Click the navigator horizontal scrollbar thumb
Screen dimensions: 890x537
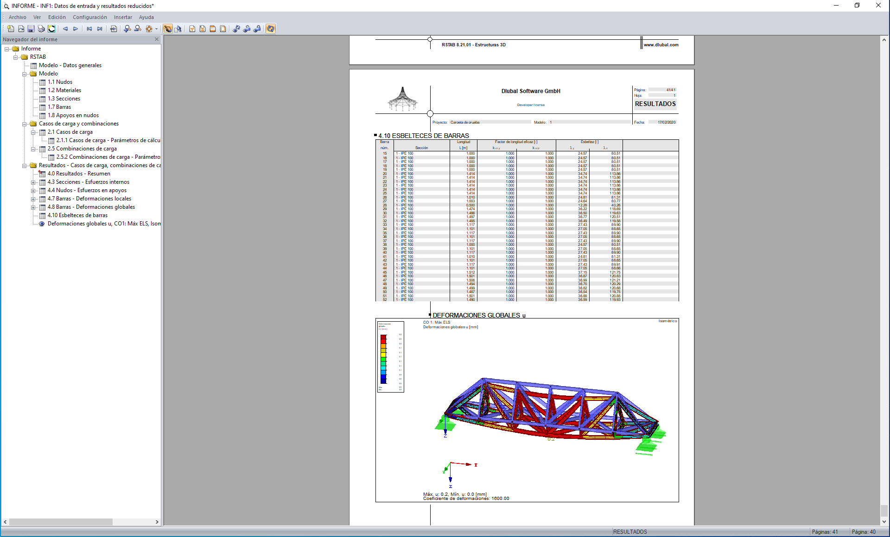coord(60,522)
